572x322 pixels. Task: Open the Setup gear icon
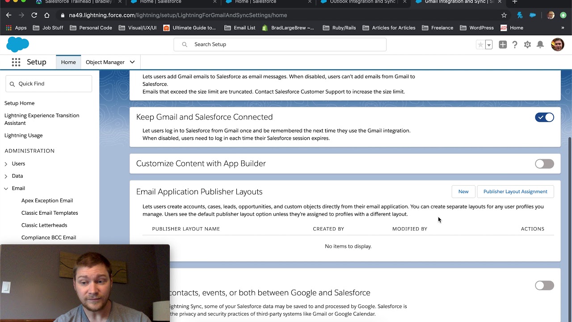pyautogui.click(x=527, y=45)
